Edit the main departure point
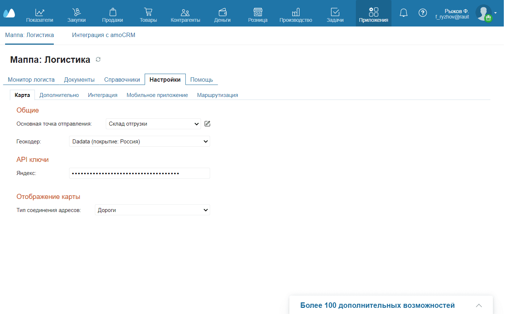 208,124
